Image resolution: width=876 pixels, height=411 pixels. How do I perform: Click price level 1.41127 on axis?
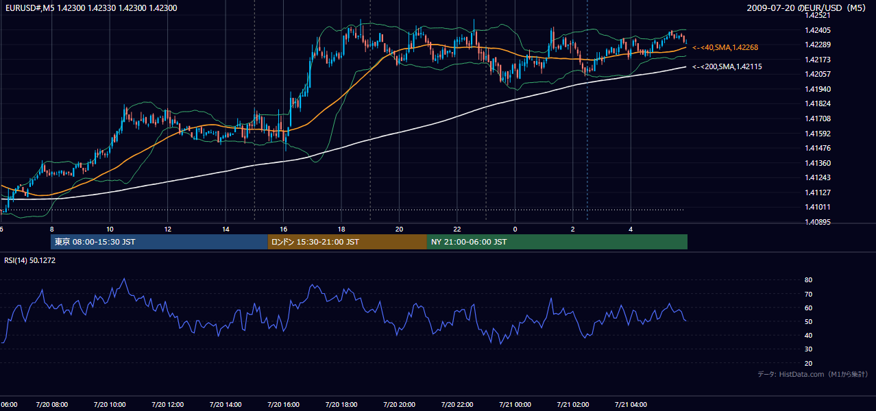tap(818, 192)
